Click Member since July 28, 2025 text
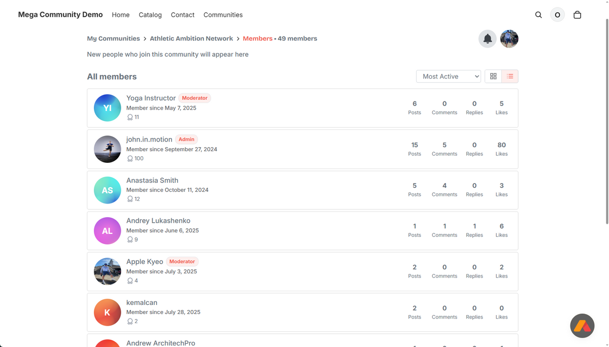 pyautogui.click(x=163, y=312)
